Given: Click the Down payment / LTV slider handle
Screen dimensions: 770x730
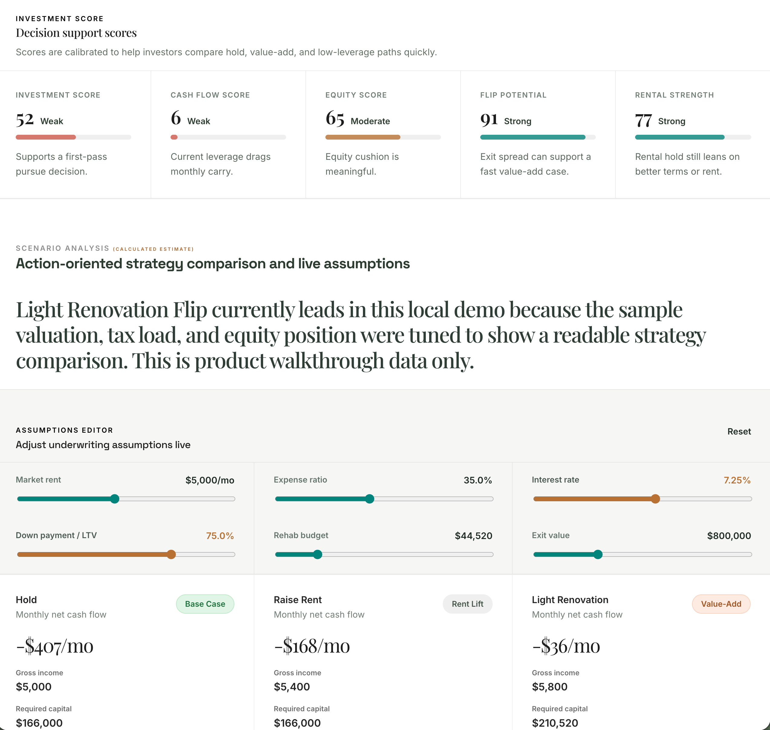Looking at the screenshot, I should point(171,554).
